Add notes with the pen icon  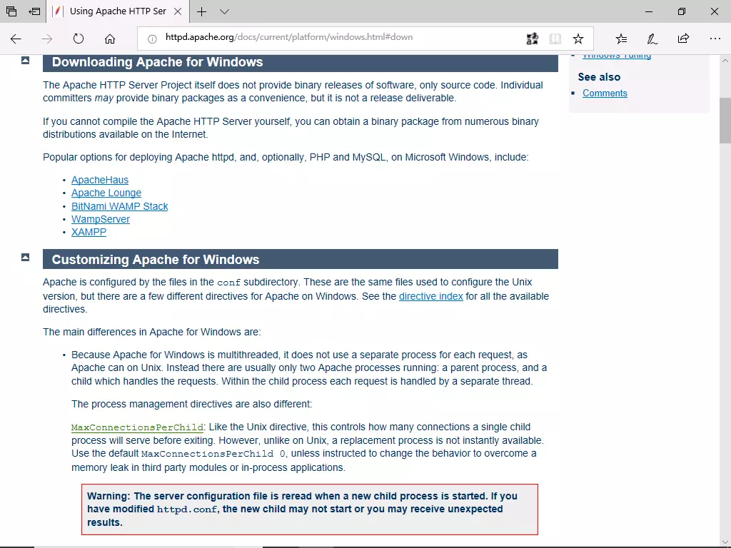click(652, 39)
